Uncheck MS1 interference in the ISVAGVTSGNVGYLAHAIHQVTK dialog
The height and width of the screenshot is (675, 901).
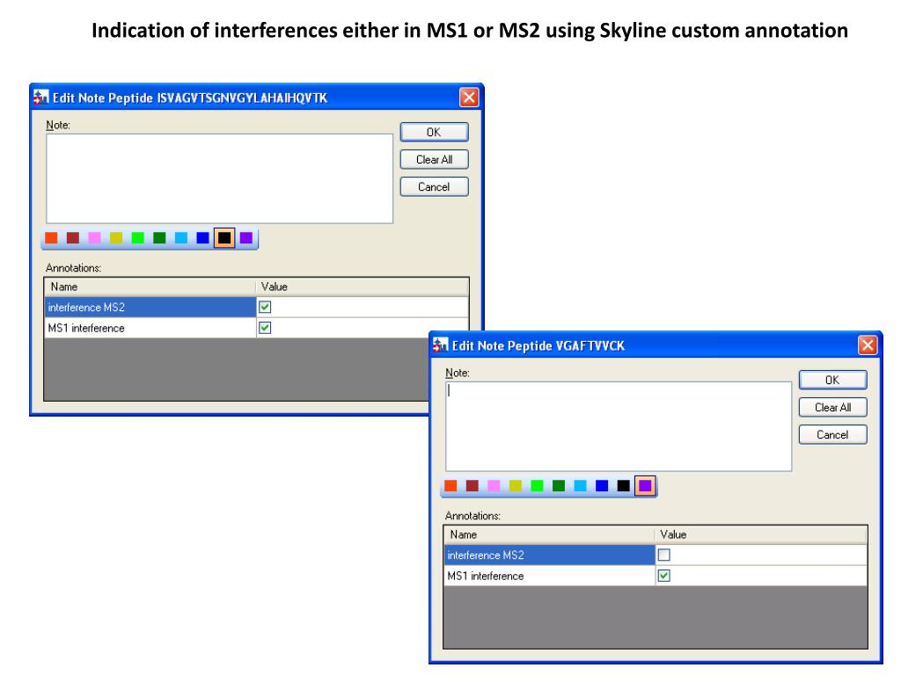265,328
